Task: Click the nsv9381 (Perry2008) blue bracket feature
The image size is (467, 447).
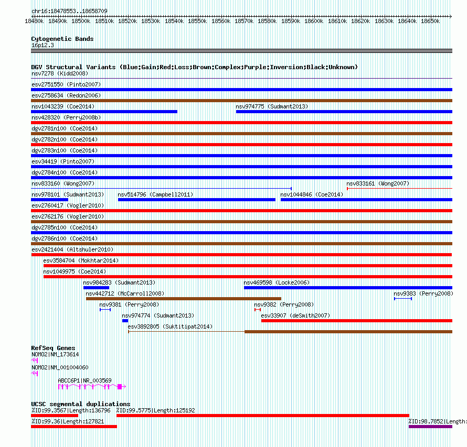Action: [x=105, y=310]
